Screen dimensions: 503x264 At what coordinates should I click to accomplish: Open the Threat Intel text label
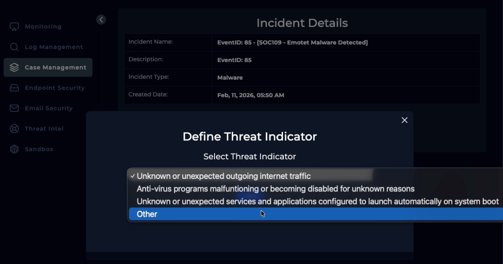click(44, 129)
